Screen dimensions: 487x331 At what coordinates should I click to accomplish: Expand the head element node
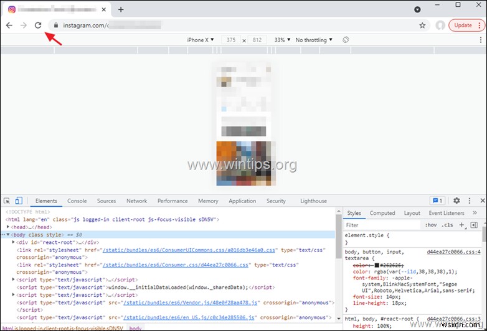8,227
